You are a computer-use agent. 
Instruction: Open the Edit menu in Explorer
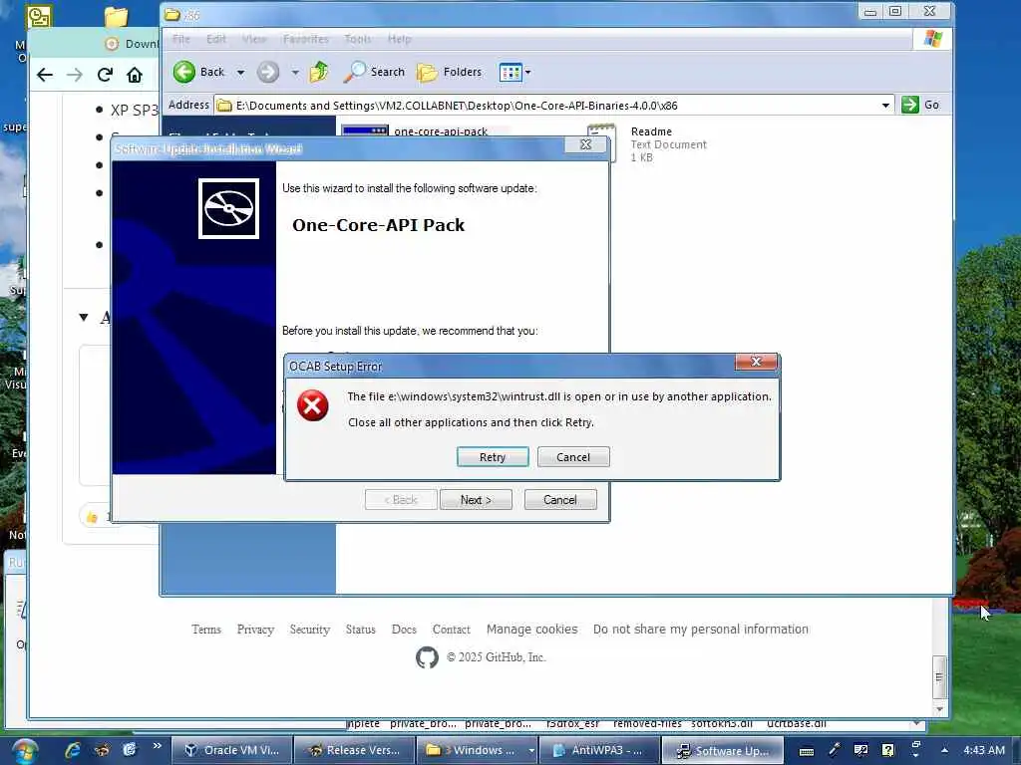click(x=216, y=39)
